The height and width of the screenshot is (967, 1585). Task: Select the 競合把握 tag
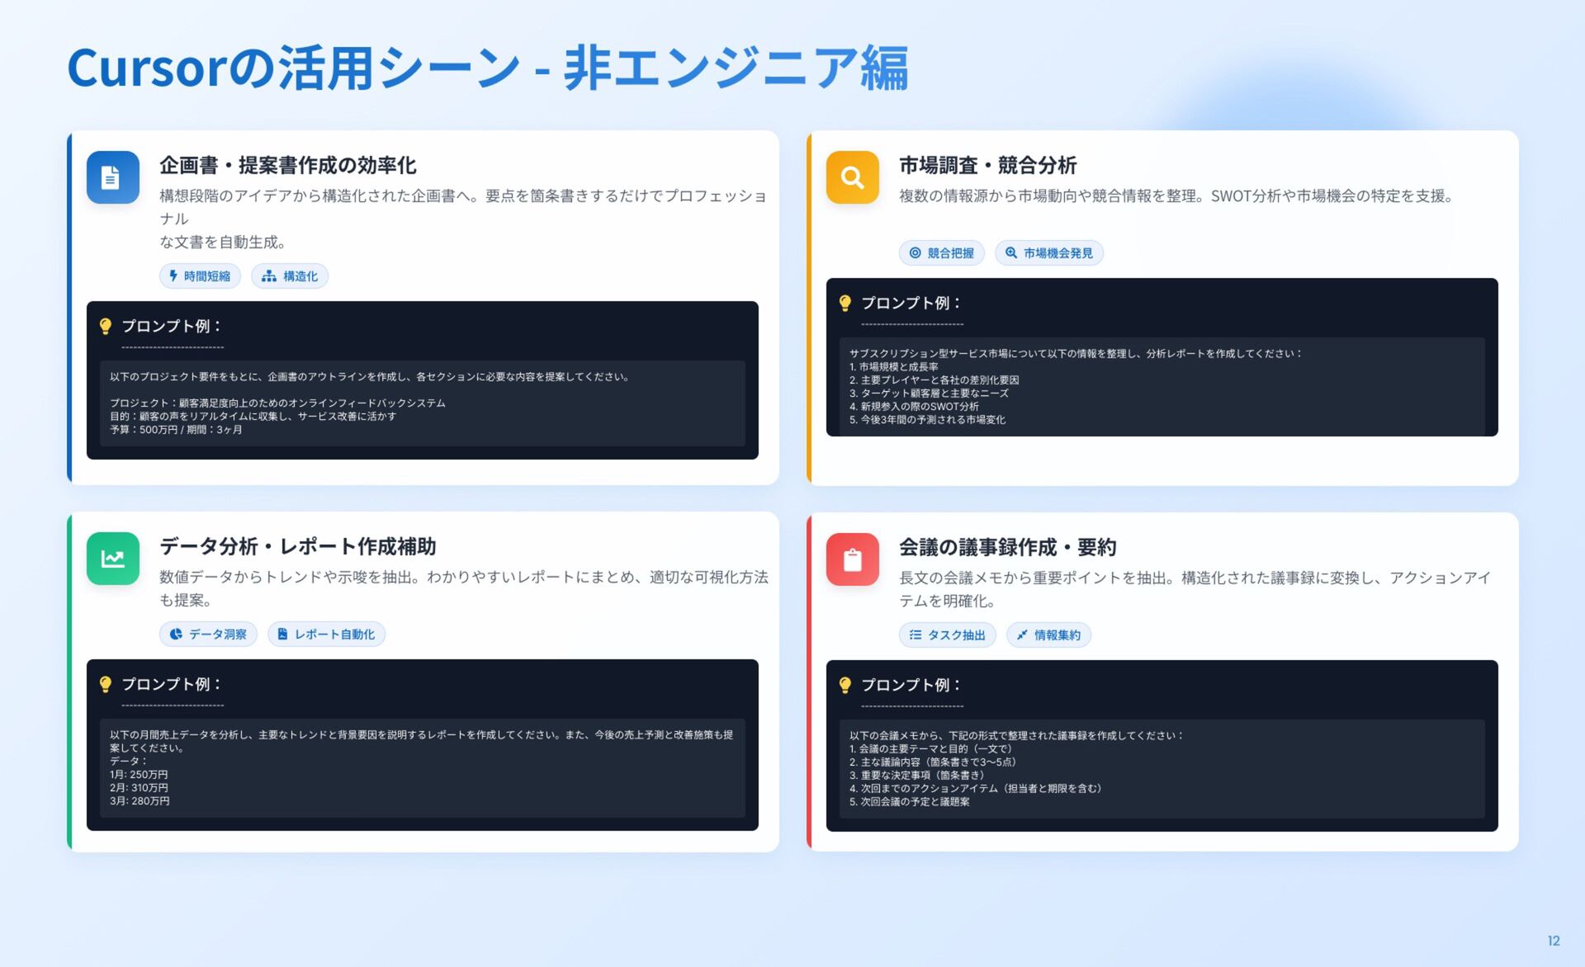(x=942, y=253)
